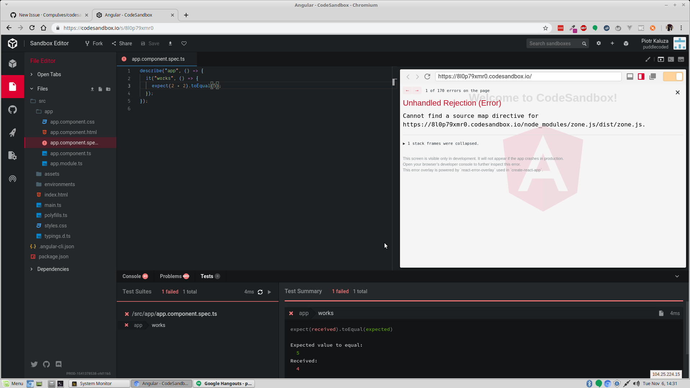Open the GitHub panel in the sidebar
Screen dimensions: 690x388
tap(13, 110)
